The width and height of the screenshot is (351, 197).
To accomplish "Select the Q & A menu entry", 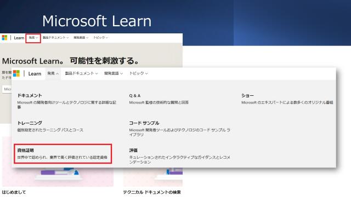I will coord(135,96).
